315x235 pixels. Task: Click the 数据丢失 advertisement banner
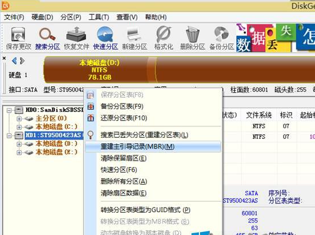point(276,38)
